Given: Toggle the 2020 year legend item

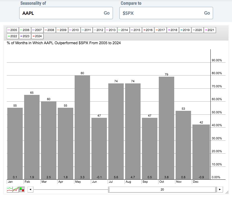Looking at the screenshot, I should (x=197, y=30).
